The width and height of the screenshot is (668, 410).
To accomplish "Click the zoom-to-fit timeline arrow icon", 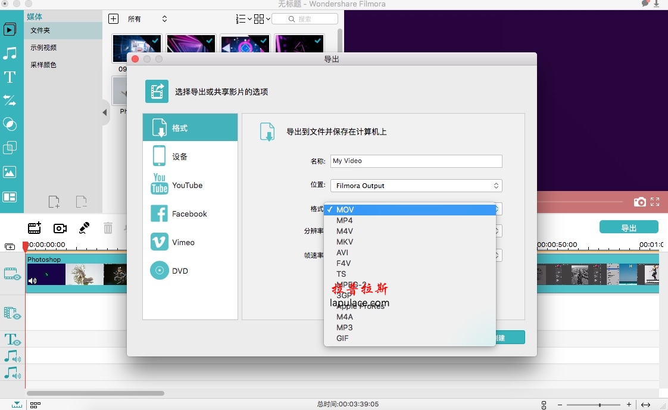I will [646, 405].
